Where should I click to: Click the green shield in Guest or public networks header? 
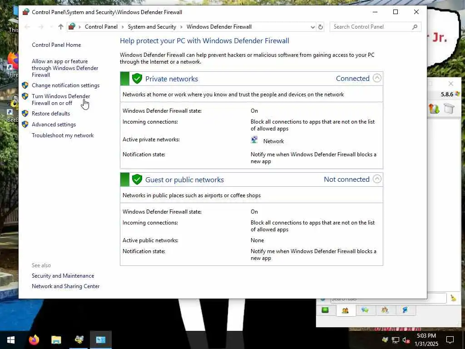[137, 179]
